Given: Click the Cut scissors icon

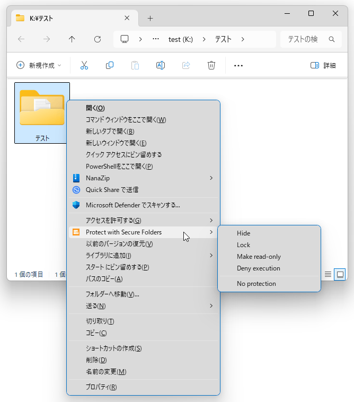Looking at the screenshot, I should tap(84, 65).
